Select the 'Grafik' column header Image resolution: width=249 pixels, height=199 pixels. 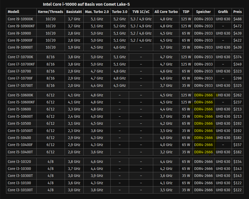coord(223,12)
